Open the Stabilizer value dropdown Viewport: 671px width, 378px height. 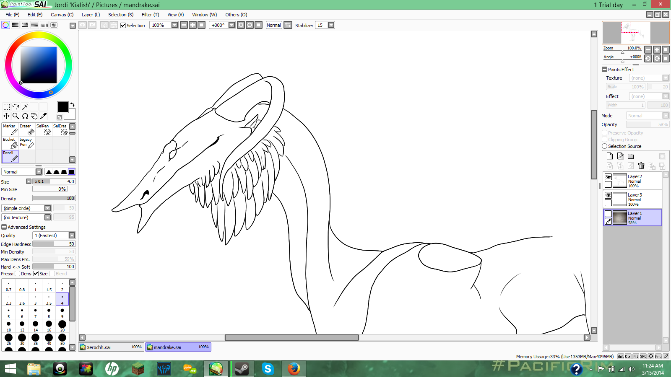coord(331,25)
